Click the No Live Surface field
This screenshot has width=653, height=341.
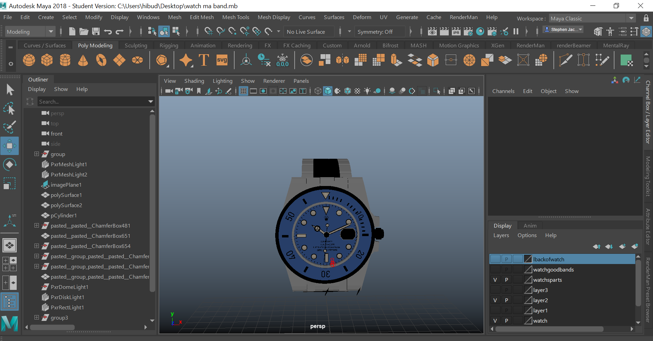310,32
